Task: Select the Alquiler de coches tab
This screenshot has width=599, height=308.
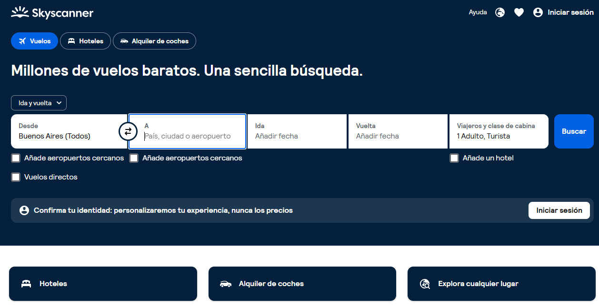Action: point(154,41)
